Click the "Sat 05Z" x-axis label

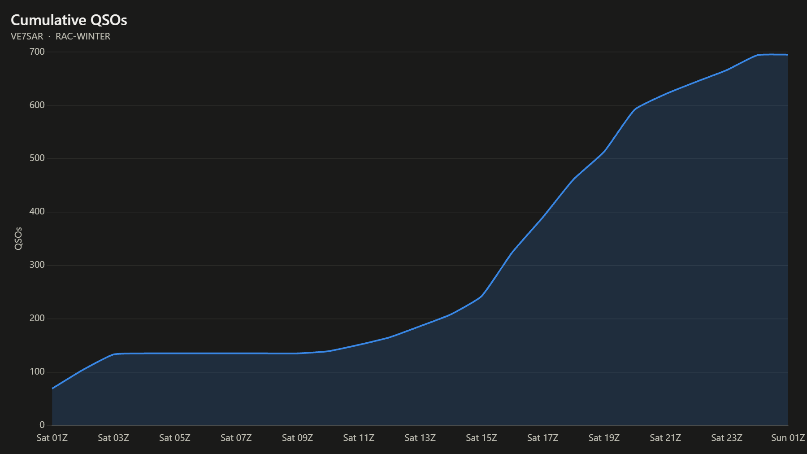(175, 438)
